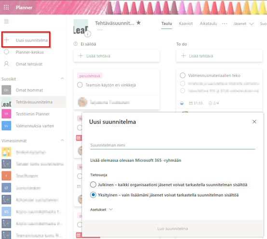Screen dimensions: 267x239
Task: Open the app launcher grid icon
Action: (6, 7)
